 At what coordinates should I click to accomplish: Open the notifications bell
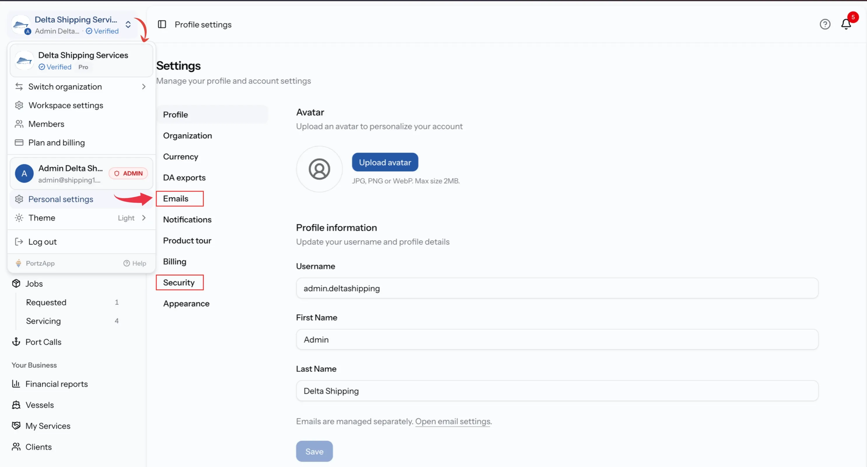[846, 24]
